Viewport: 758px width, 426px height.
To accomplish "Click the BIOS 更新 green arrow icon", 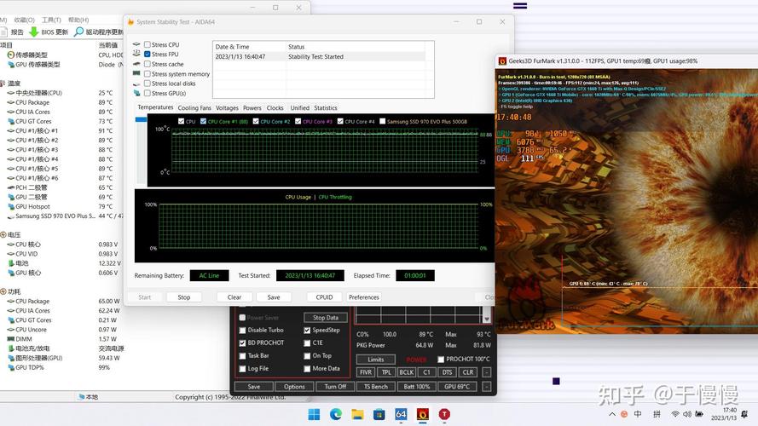I will (34, 32).
